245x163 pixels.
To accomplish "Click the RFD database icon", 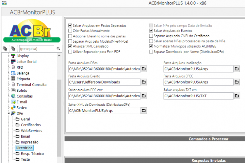I will click(x=13, y=67).
